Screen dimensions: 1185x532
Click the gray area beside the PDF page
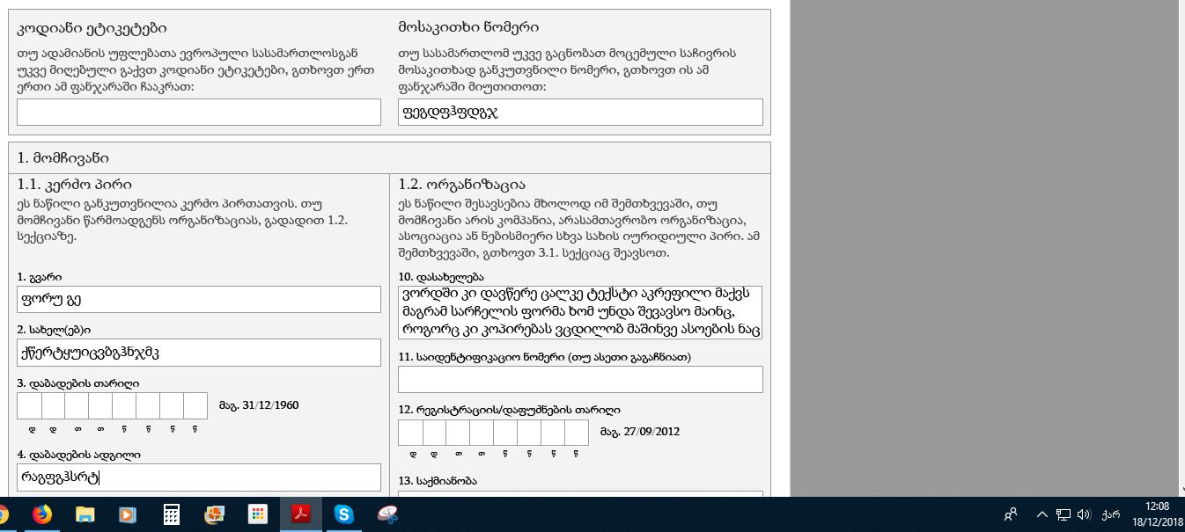coord(986,246)
